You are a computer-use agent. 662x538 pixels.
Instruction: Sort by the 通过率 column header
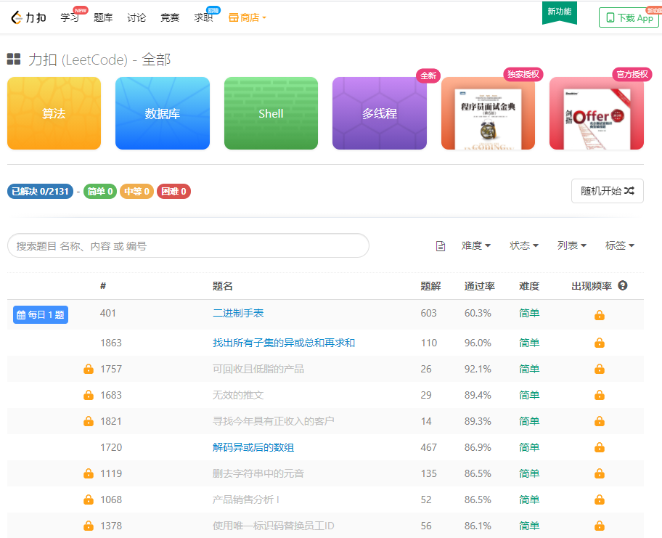click(480, 286)
